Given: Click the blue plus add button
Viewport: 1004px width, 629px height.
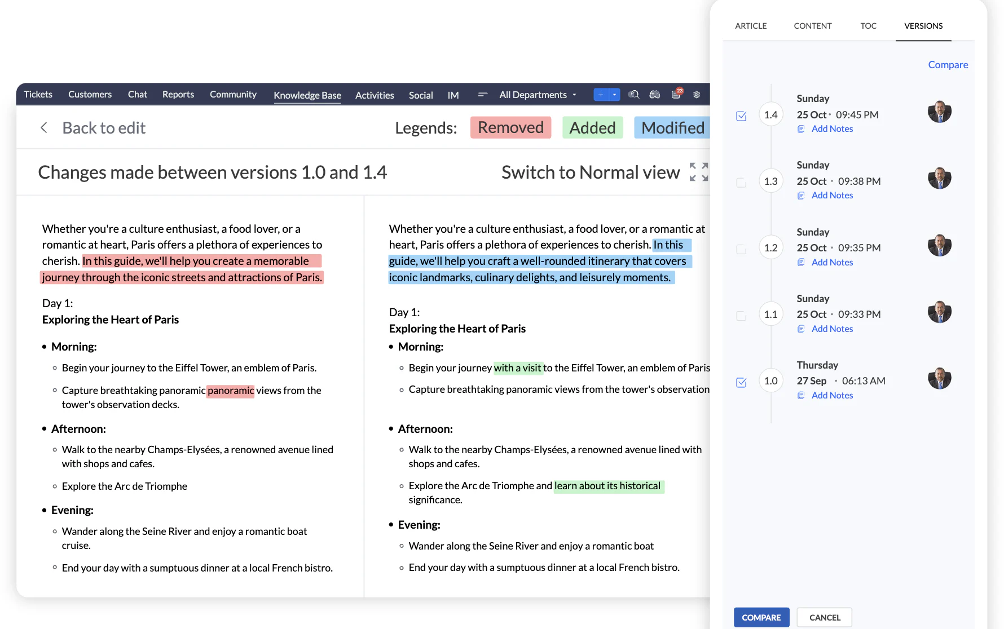Looking at the screenshot, I should 601,95.
